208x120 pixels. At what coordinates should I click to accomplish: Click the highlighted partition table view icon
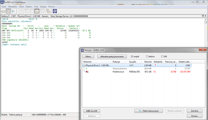[37, 11]
